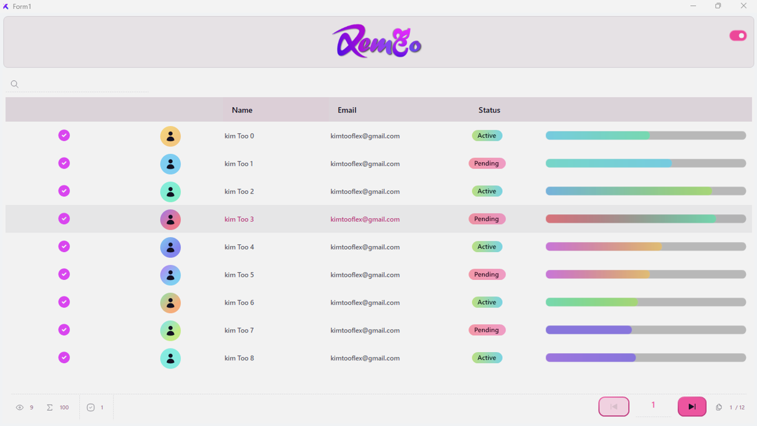The height and width of the screenshot is (426, 757).
Task: Click the Status column header
Action: click(489, 110)
